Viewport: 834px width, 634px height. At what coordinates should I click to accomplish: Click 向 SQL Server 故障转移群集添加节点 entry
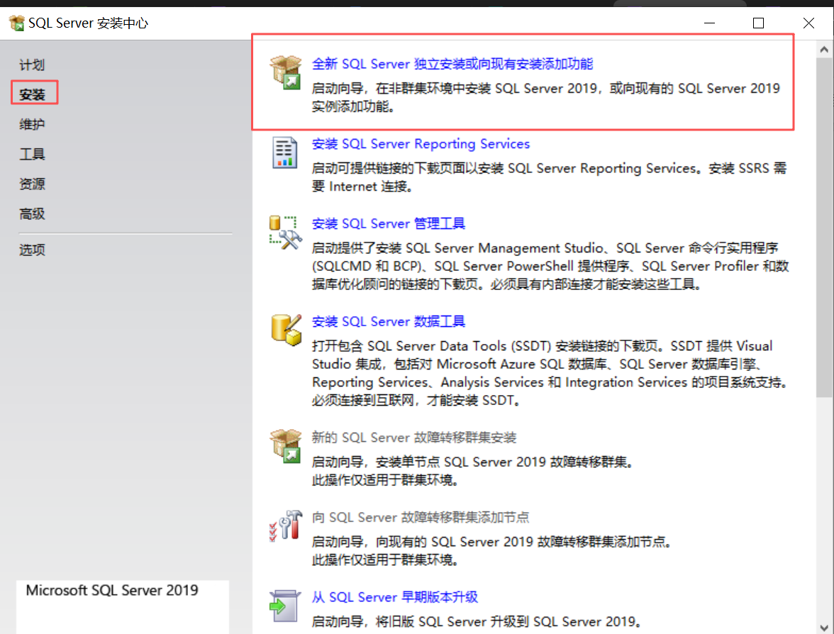[x=420, y=517]
